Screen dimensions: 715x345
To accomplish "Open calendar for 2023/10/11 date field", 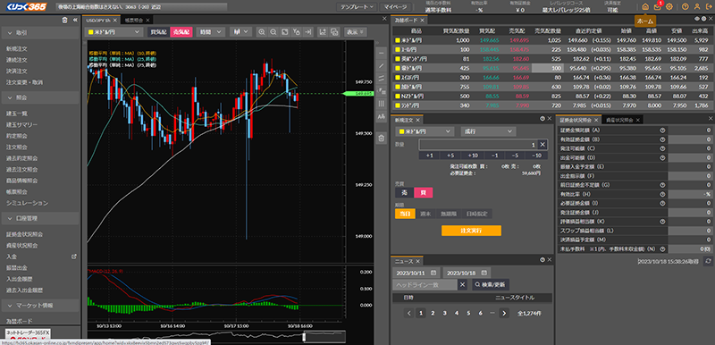I will (433, 273).
